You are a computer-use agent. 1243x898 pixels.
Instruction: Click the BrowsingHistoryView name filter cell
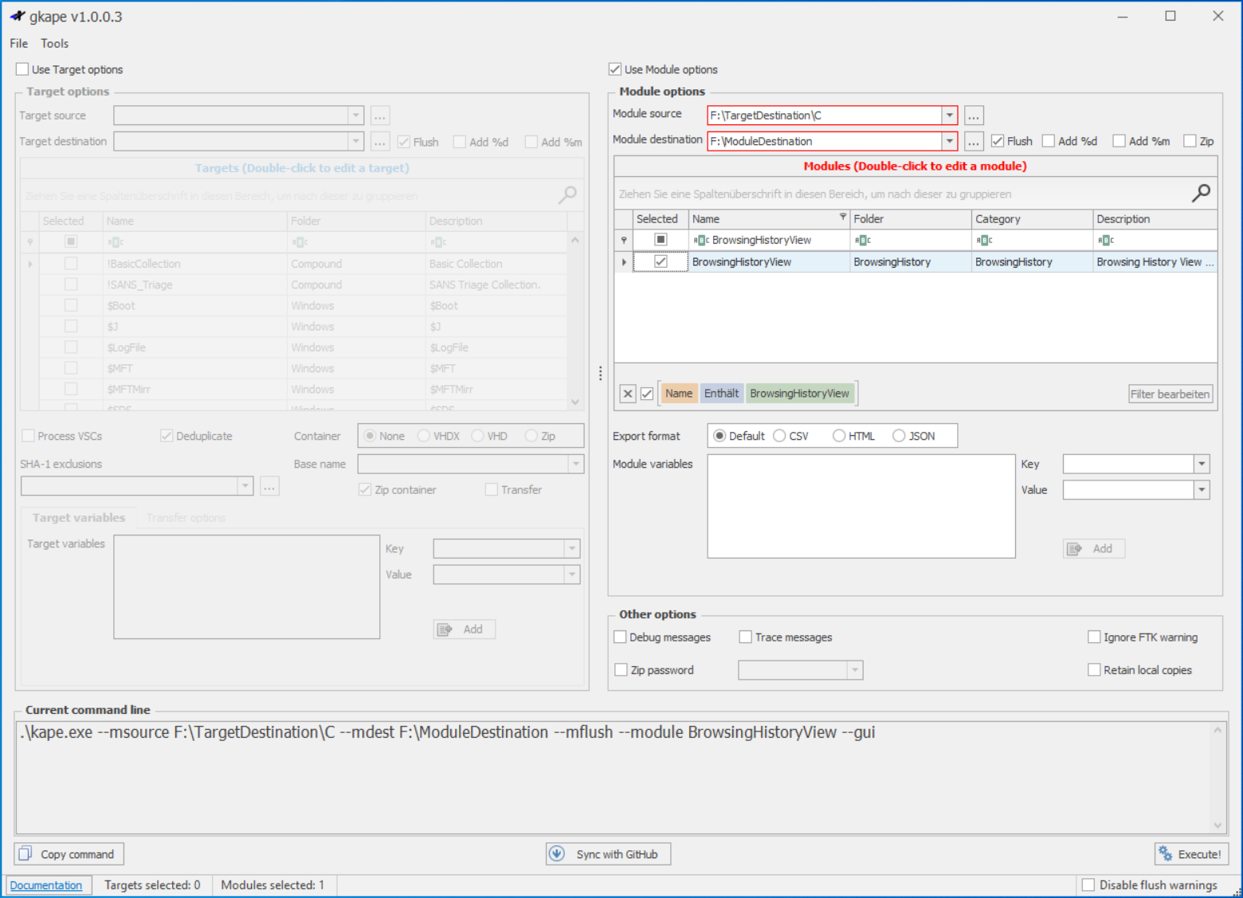point(770,240)
